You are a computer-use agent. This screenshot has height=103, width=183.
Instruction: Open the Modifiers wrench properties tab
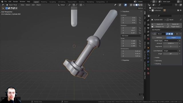tap(148, 51)
